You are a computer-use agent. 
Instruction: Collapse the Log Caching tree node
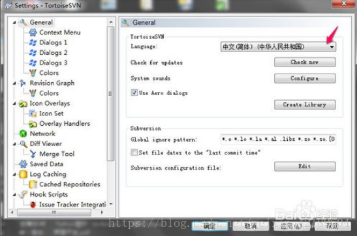pos(14,175)
